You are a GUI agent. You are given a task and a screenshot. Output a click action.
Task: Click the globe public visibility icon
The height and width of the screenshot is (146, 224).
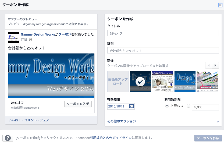30,40
